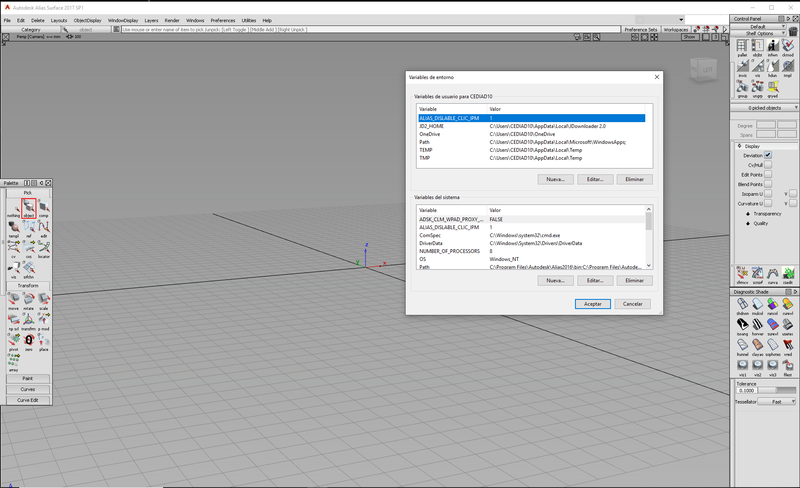This screenshot has height=488, width=800.
Task: Expand the Curve Edit palette section
Action: 28,400
